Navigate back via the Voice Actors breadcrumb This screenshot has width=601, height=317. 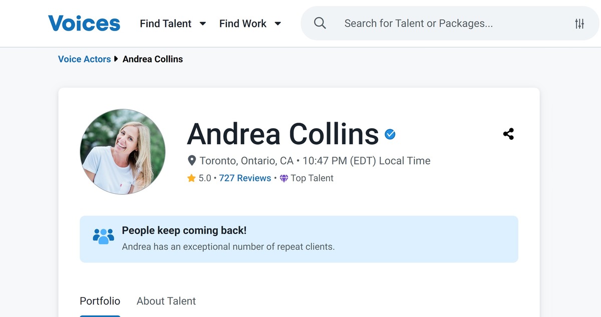(84, 59)
